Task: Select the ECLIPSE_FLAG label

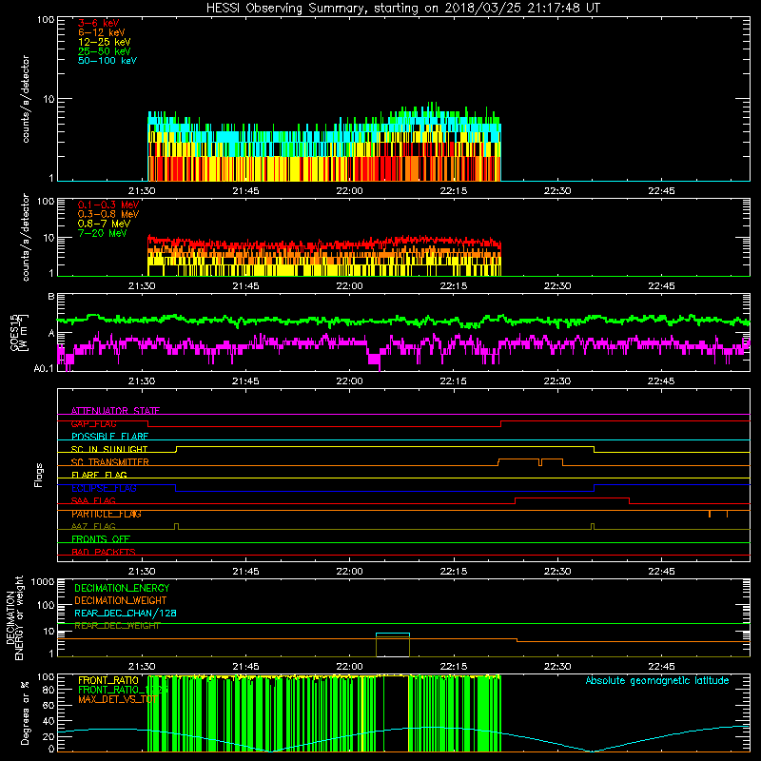Action: [x=104, y=488]
